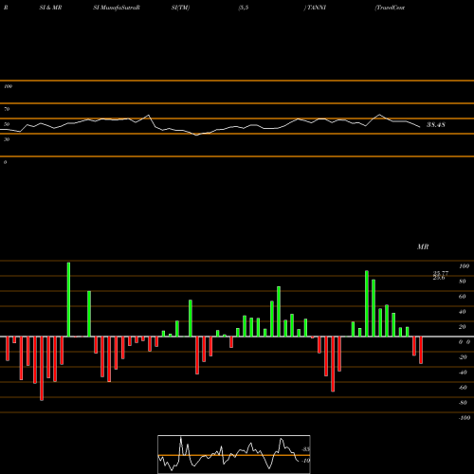Open the mini overview chart thumbnail

[234, 454]
